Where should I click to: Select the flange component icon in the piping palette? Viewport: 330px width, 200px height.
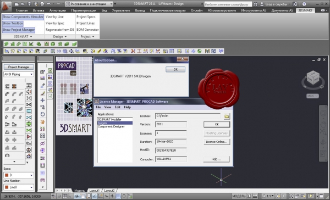(14, 86)
